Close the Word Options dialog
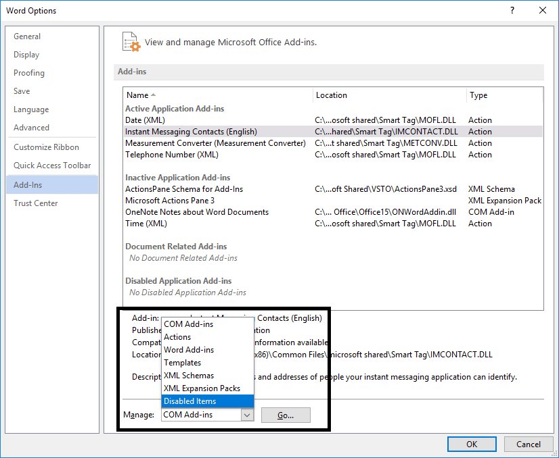 pyautogui.click(x=543, y=10)
